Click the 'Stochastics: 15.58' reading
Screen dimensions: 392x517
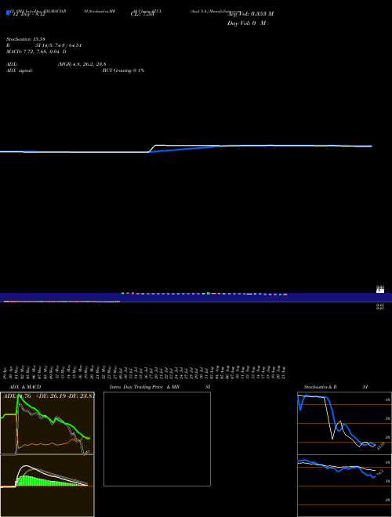(x=26, y=39)
